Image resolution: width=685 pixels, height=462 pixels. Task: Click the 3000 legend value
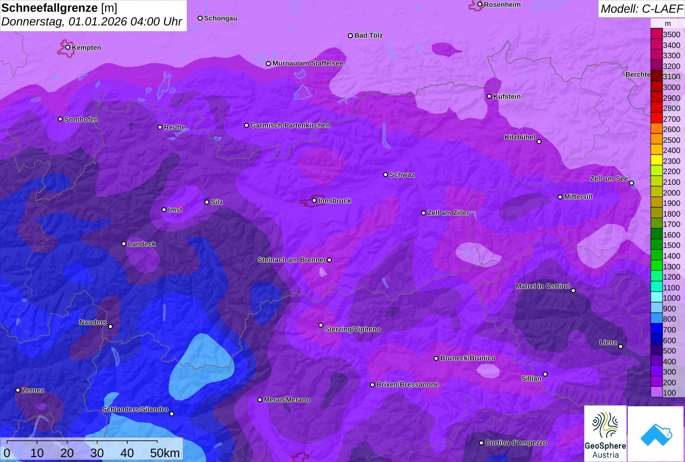click(671, 87)
